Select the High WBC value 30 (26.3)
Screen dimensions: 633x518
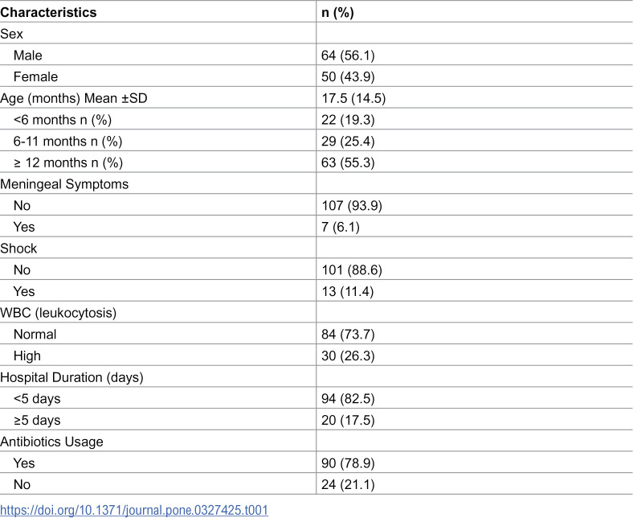(x=348, y=356)
